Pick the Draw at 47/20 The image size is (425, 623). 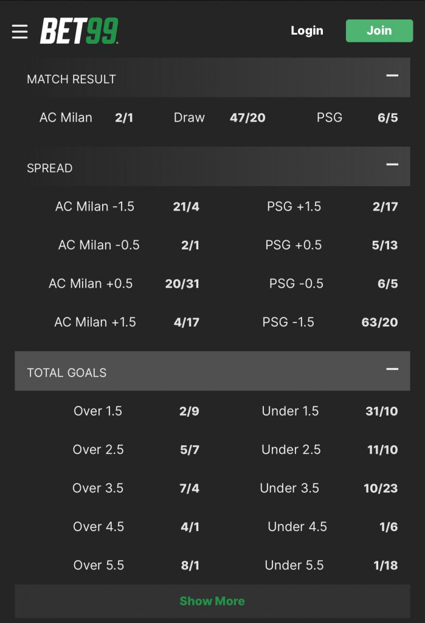coord(219,117)
